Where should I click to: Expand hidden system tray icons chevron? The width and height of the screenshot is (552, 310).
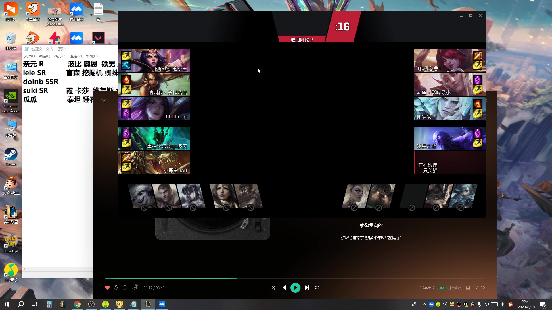coord(424,304)
